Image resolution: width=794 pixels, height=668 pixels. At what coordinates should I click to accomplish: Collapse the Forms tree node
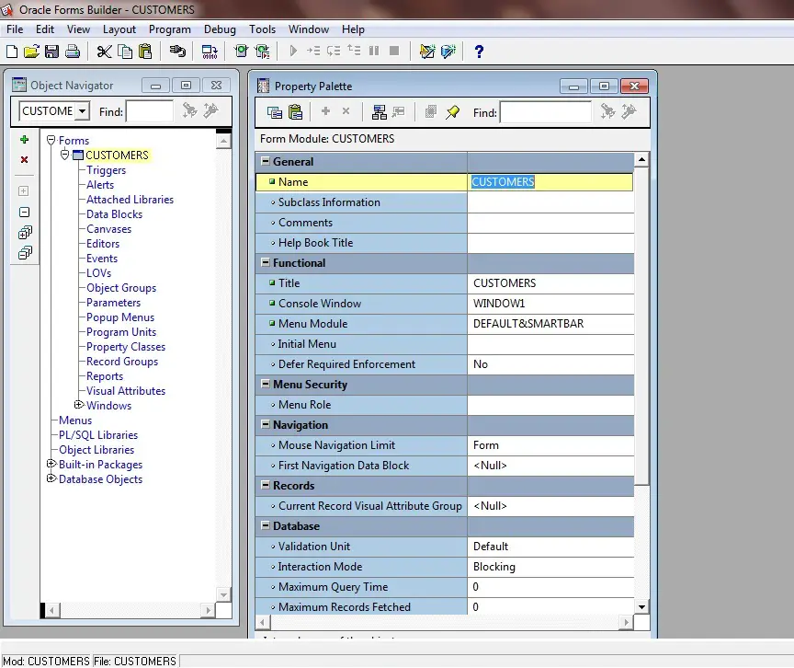point(51,141)
